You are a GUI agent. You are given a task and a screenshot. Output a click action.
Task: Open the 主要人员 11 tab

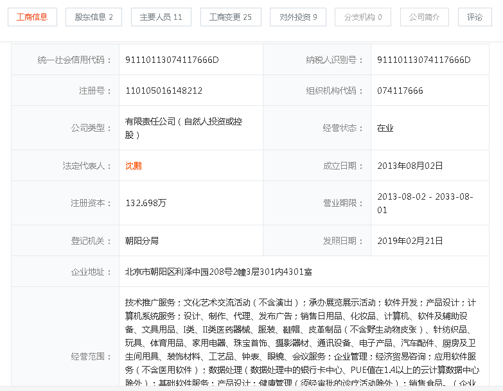point(161,17)
